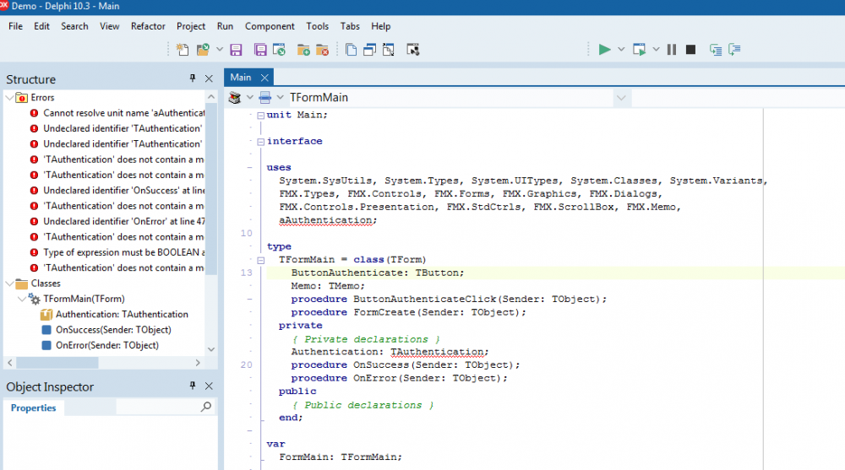Screen dimensions: 845x470
Task: Close the Structure panel
Action: click(x=209, y=78)
